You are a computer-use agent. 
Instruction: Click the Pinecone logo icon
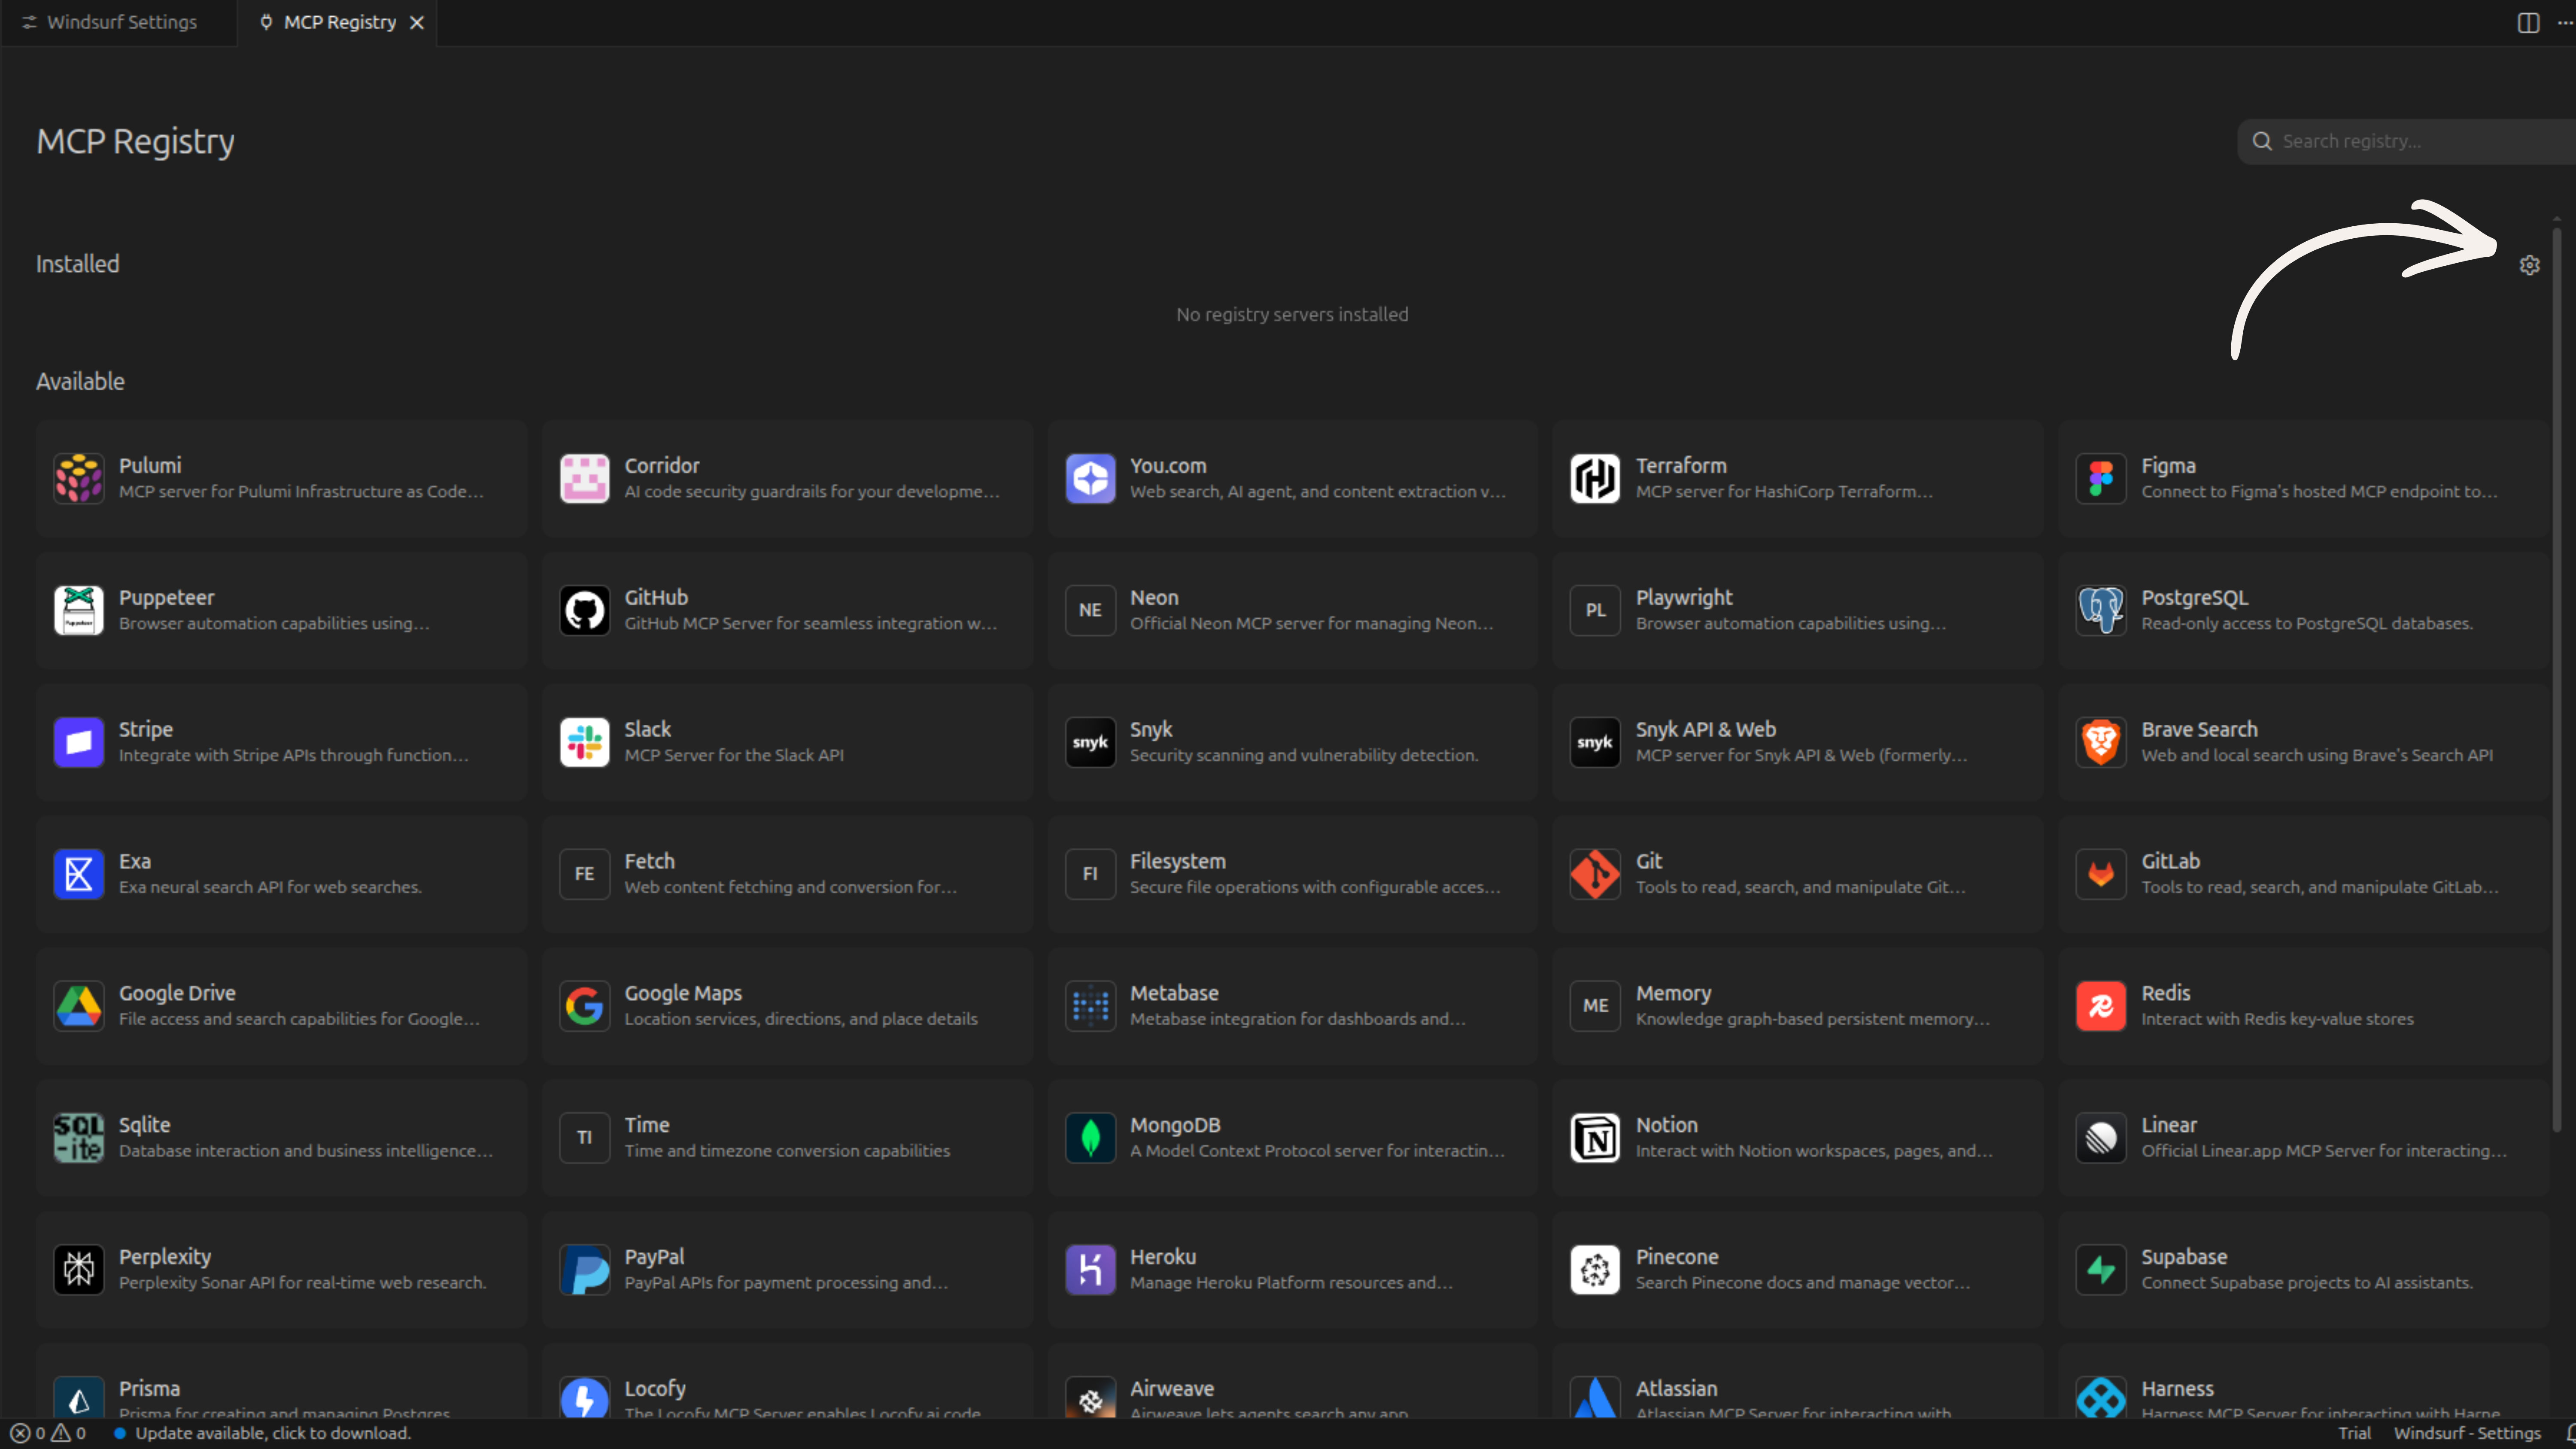click(x=1595, y=1270)
